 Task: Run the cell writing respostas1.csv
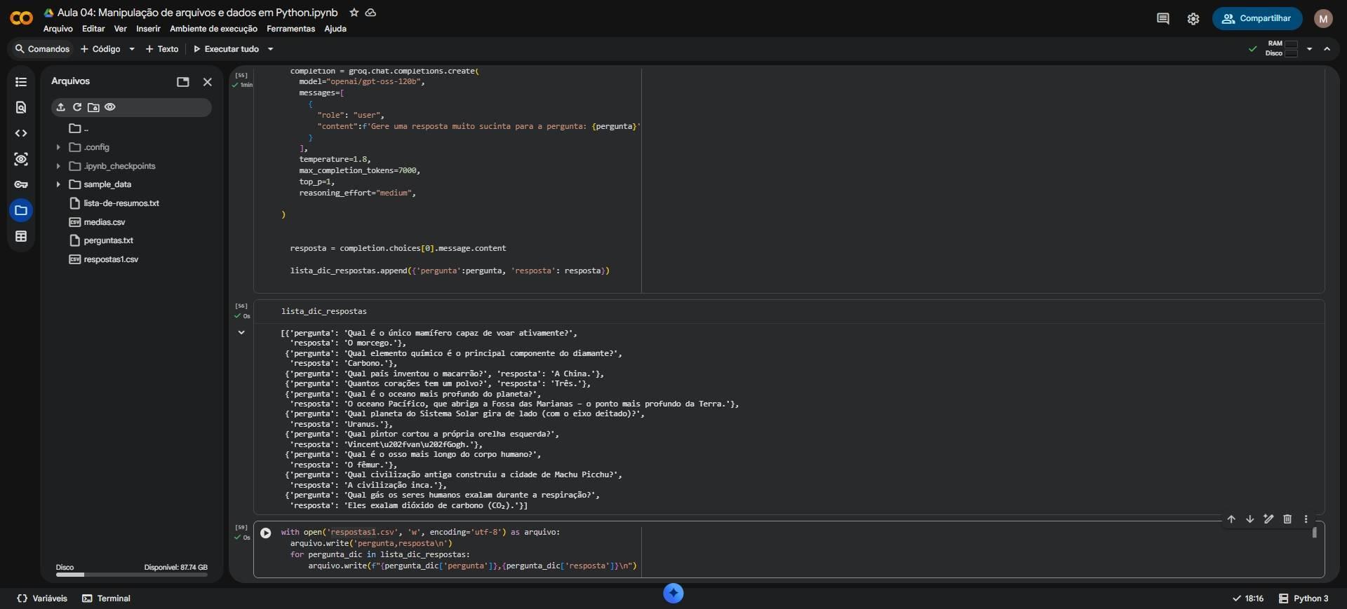pos(266,533)
